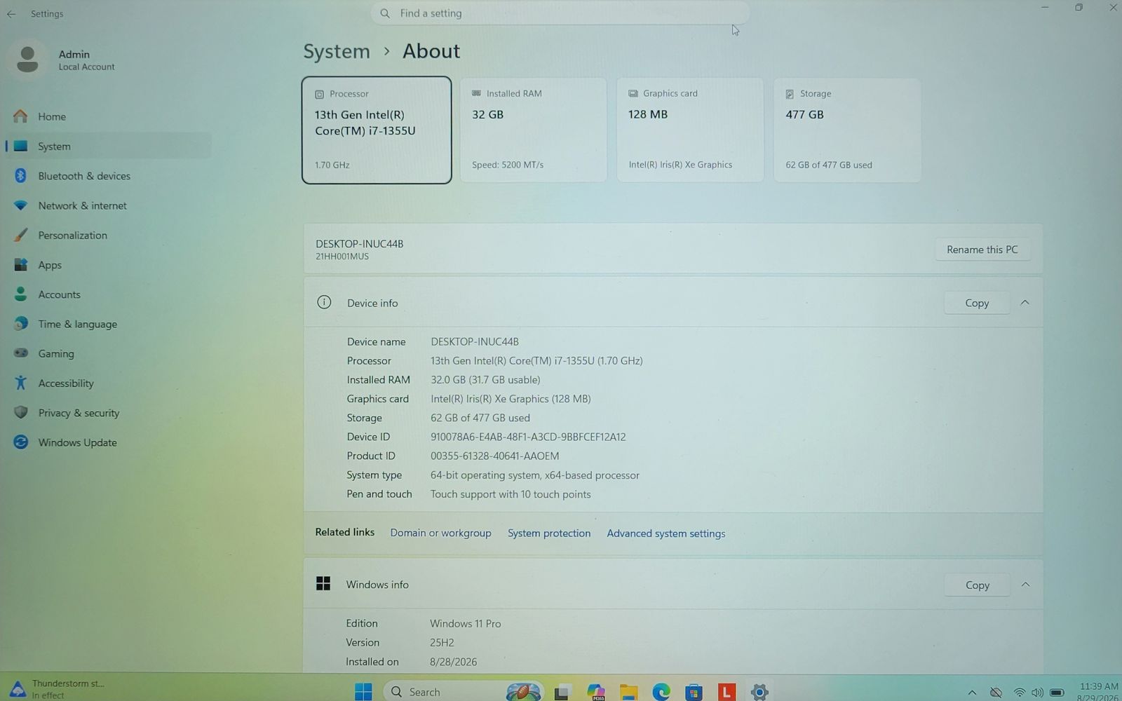Open Personalization settings
The width and height of the screenshot is (1122, 701).
pyautogui.click(x=109, y=235)
